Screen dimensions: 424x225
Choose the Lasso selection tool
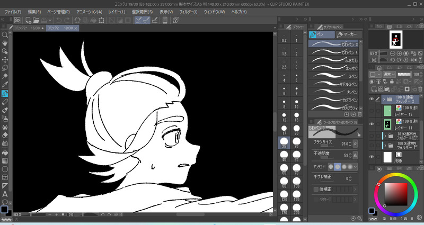click(x=5, y=68)
